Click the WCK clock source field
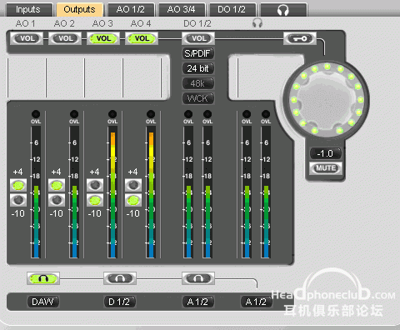Image resolution: width=400 pixels, height=330 pixels. (x=198, y=98)
